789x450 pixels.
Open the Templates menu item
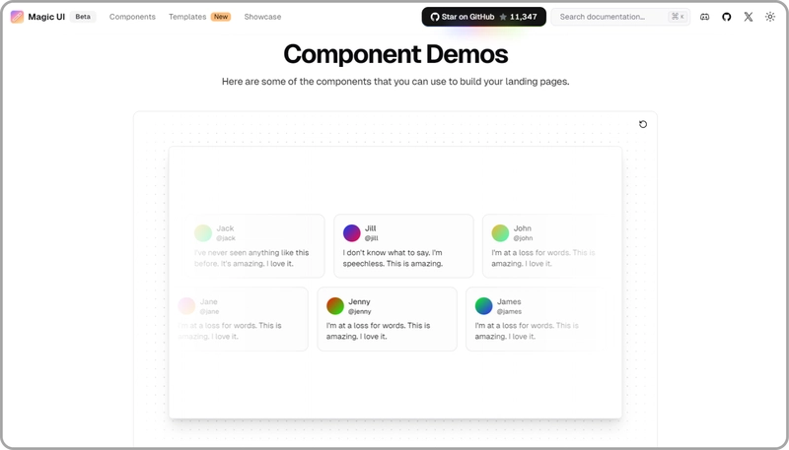pyautogui.click(x=187, y=17)
